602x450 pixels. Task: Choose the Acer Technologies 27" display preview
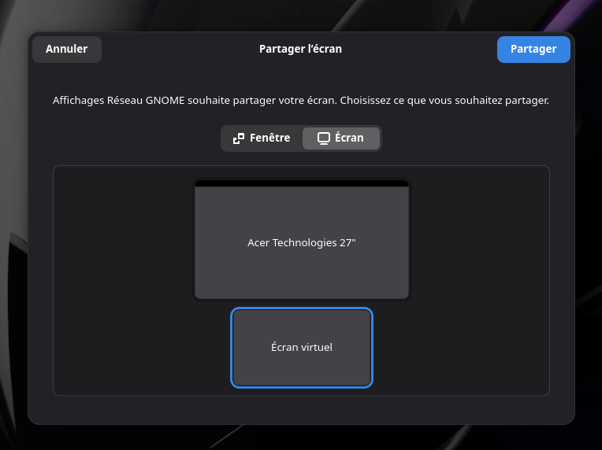pyautogui.click(x=302, y=240)
